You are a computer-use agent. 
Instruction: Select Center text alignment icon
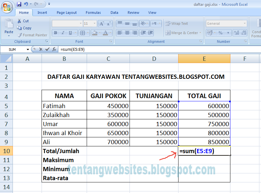pos(127,33)
